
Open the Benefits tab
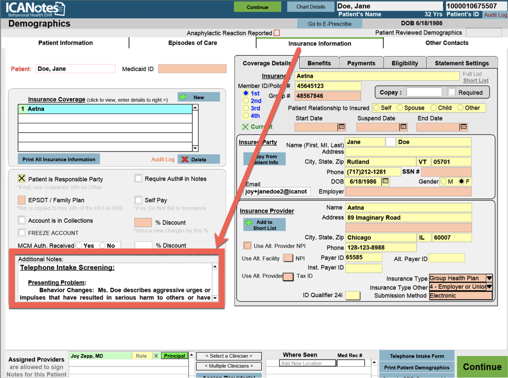(x=319, y=63)
